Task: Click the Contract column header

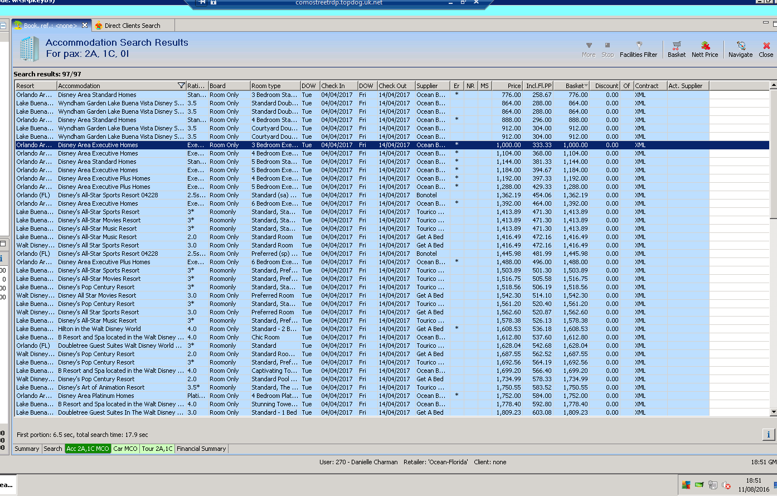Action: (x=650, y=86)
